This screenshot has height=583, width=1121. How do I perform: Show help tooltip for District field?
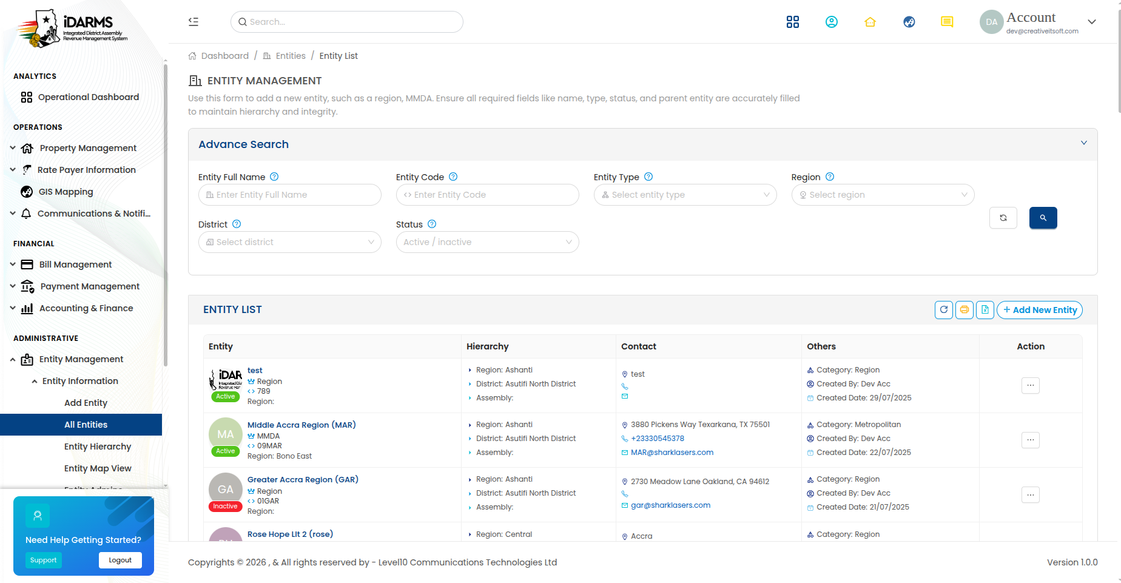[x=237, y=224]
